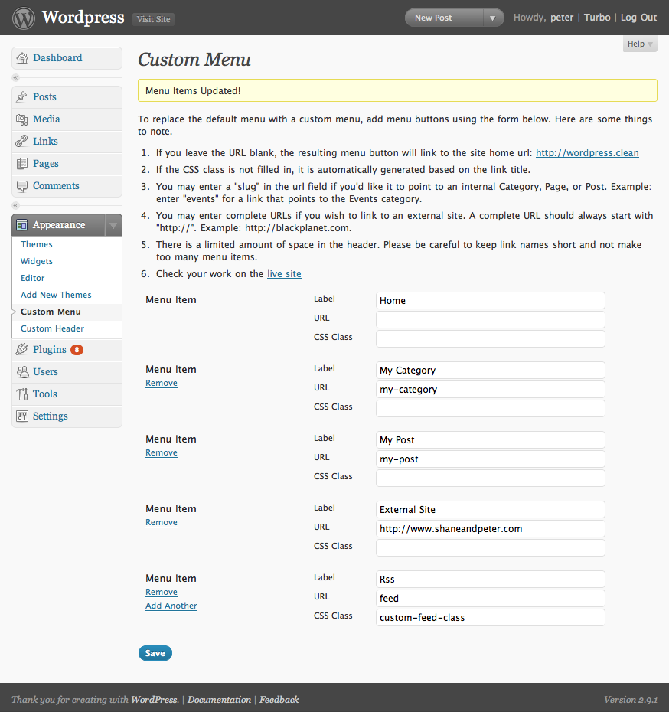Click the Comments speech bubble icon
The width and height of the screenshot is (669, 712).
[21, 186]
